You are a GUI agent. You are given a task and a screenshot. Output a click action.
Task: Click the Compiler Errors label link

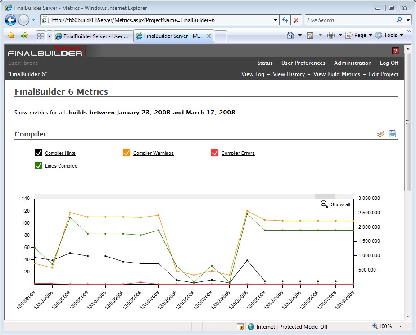pyautogui.click(x=238, y=153)
